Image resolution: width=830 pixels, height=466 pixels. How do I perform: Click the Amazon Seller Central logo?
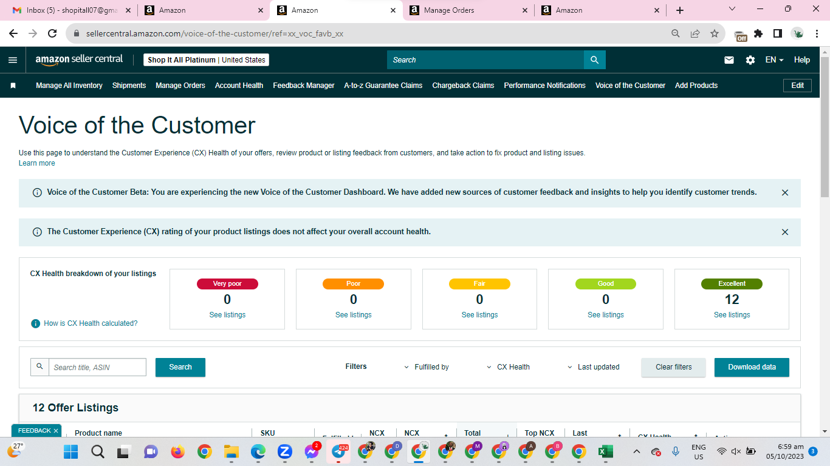click(79, 59)
